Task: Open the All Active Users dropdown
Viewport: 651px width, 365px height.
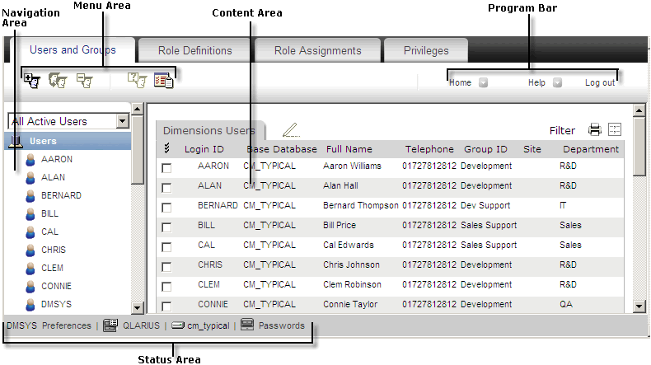Action: 123,121
